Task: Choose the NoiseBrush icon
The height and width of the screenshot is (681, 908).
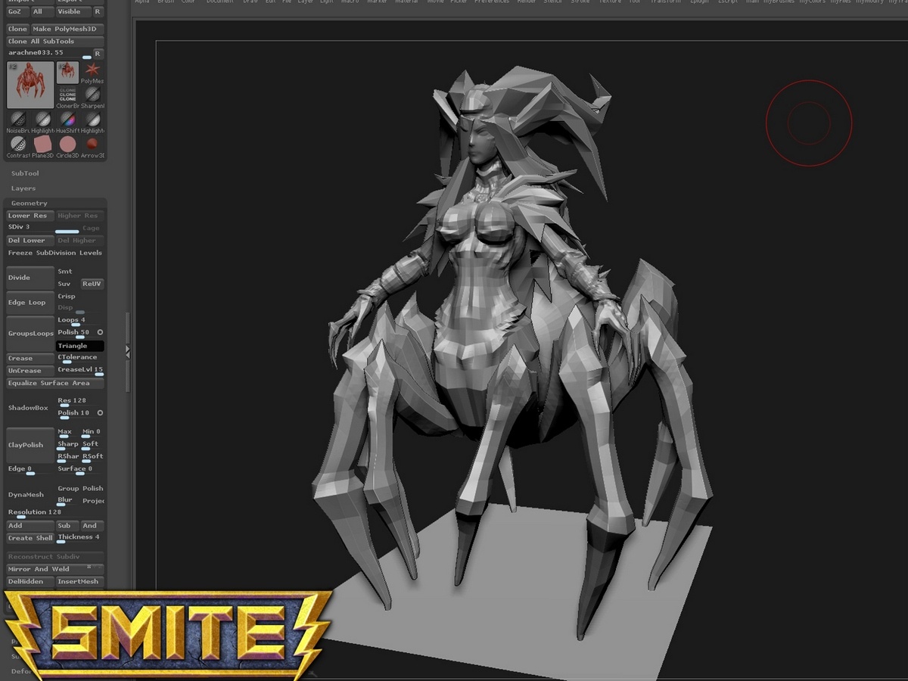Action: [x=17, y=120]
